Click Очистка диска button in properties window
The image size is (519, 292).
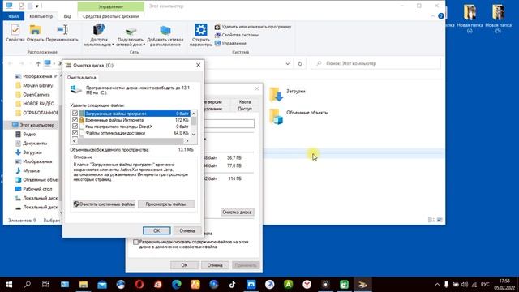point(237,212)
